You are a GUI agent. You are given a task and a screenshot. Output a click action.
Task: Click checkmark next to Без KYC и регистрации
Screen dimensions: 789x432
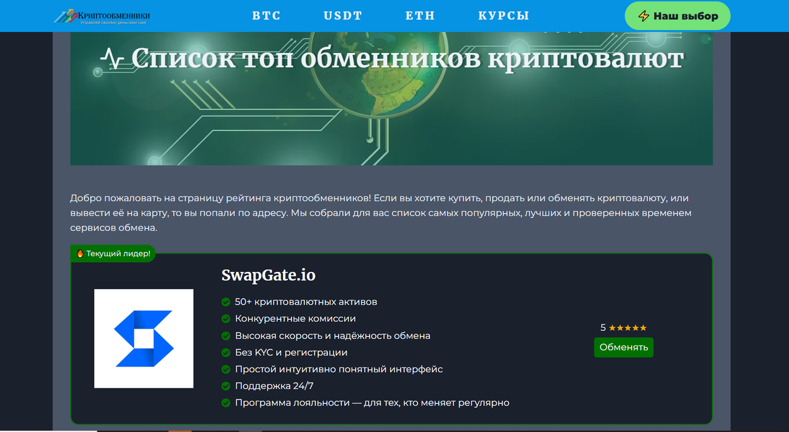(x=226, y=353)
